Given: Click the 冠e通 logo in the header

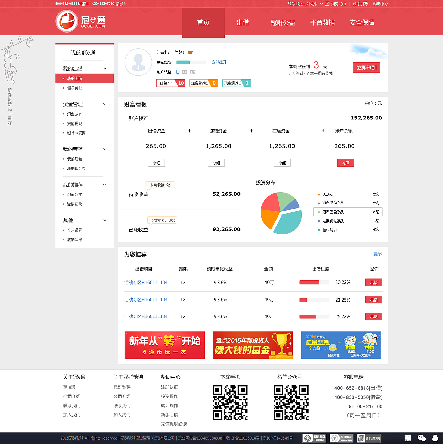Looking at the screenshot, I should click(x=79, y=21).
